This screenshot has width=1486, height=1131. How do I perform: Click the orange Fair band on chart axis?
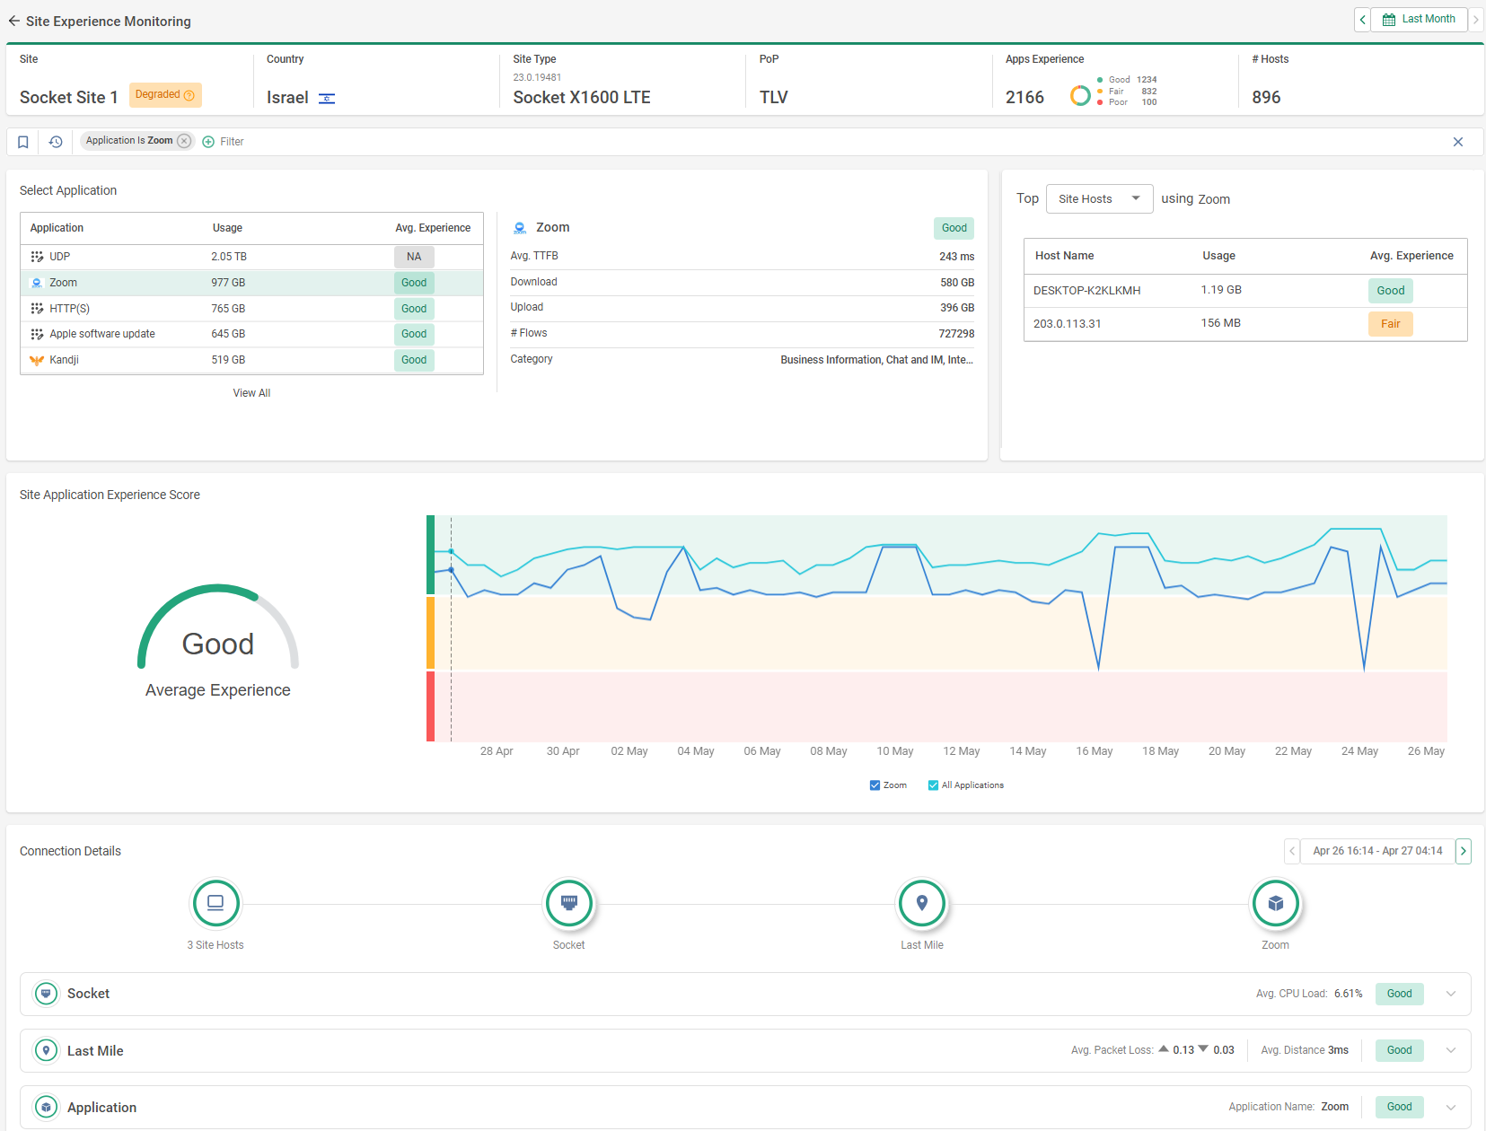430,633
